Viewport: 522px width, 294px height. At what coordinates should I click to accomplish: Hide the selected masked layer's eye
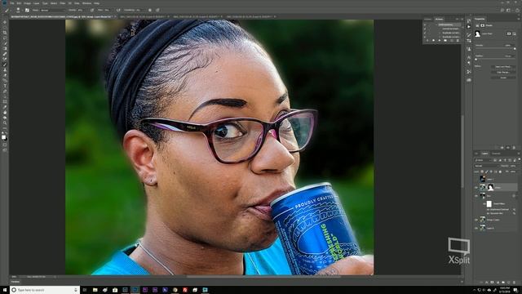pos(476,187)
